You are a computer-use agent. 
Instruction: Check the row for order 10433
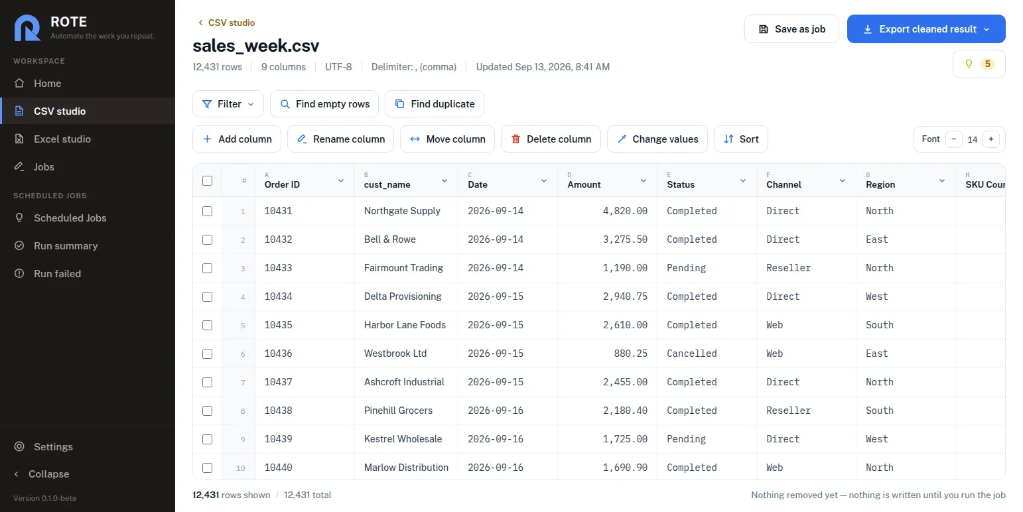[x=207, y=268]
